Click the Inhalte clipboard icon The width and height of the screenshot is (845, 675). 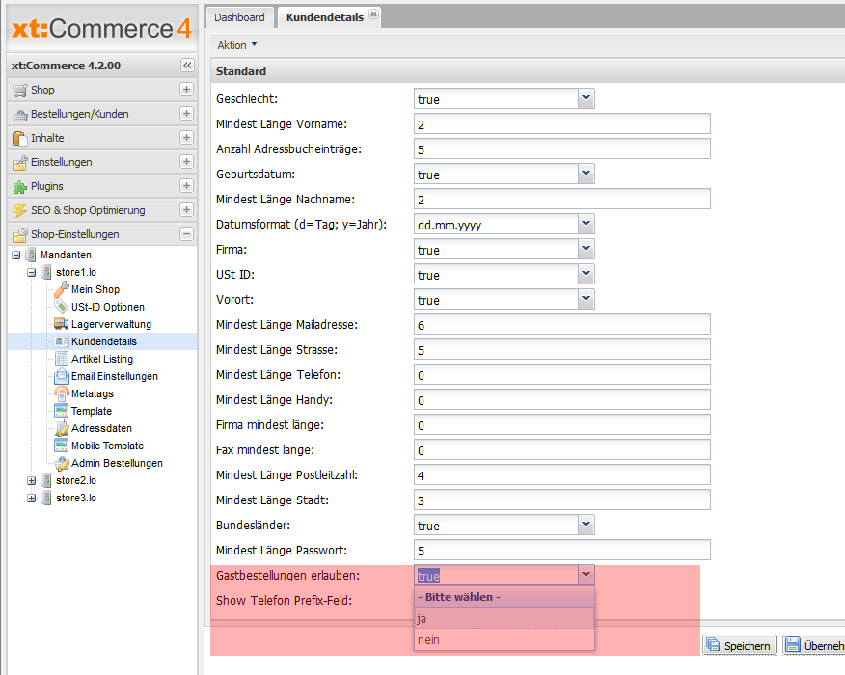click(x=20, y=139)
